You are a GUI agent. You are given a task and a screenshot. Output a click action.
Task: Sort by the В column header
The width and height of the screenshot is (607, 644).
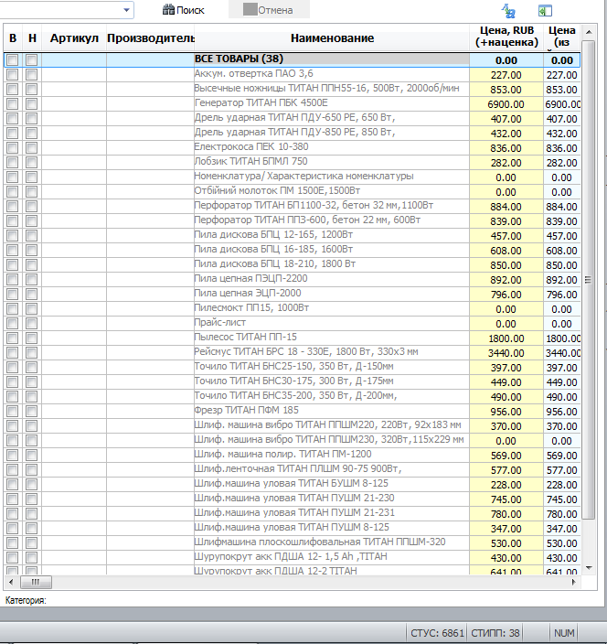coord(13,38)
